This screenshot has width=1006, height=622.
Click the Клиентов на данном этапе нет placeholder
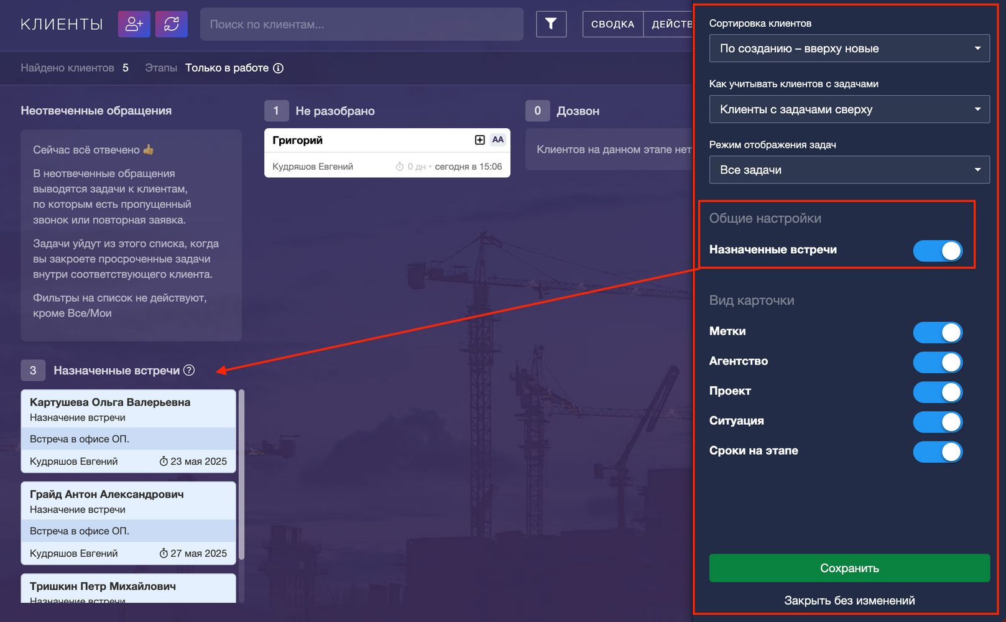pyautogui.click(x=614, y=149)
